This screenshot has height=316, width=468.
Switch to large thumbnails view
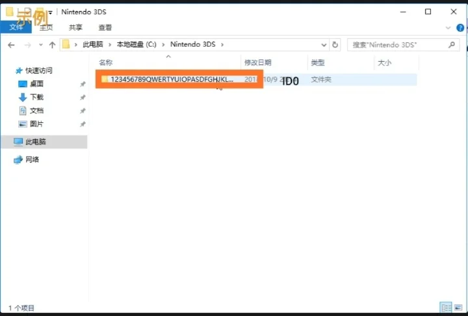coord(458,308)
